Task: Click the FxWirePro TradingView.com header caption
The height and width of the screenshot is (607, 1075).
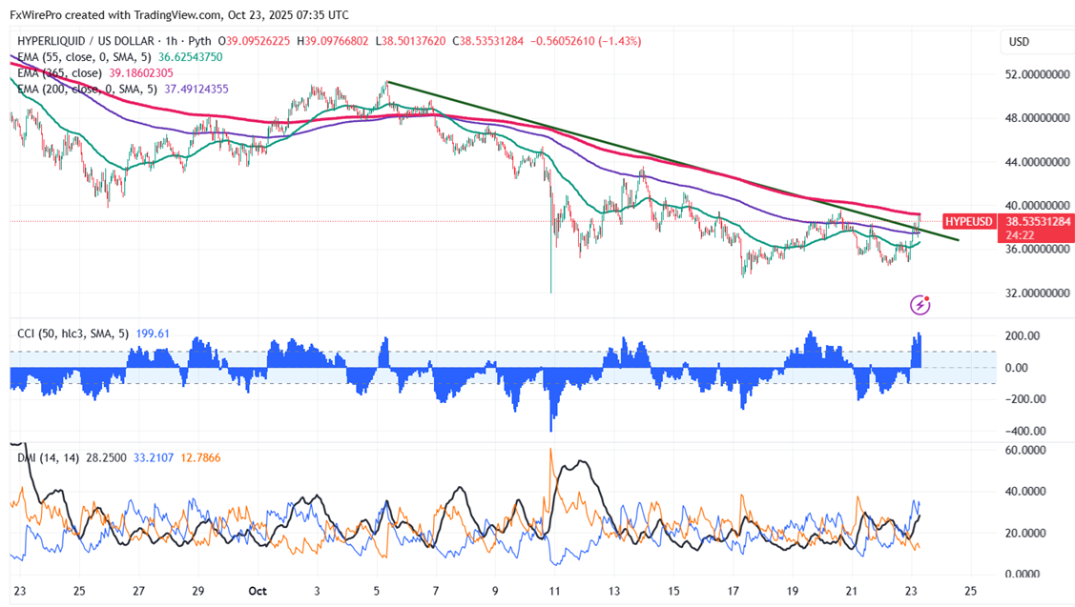Action: [179, 14]
